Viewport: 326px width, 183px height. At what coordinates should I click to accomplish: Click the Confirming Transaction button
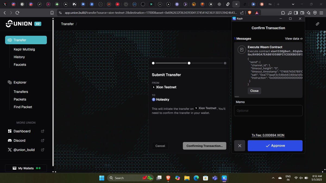[x=204, y=146]
